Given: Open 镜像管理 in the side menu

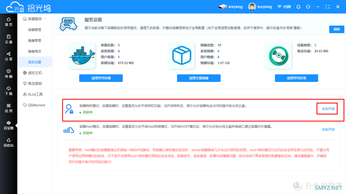Looking at the screenshot, I should (x=34, y=41).
